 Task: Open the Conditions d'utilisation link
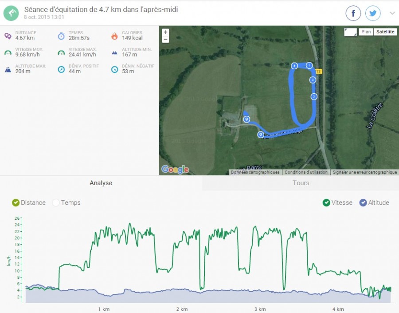(x=306, y=172)
